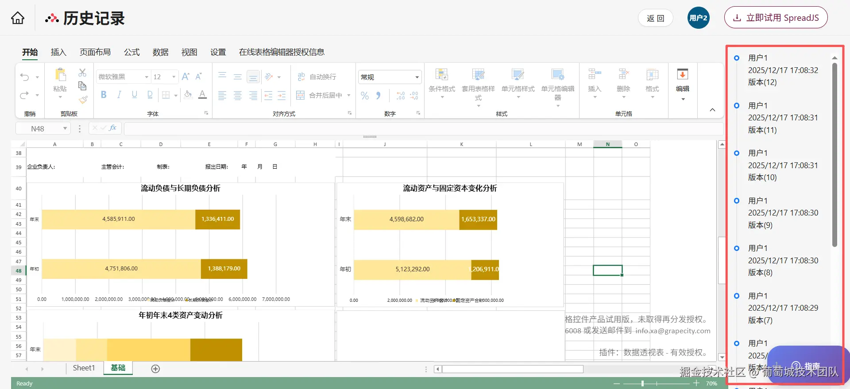
Task: Open the font name dropdown 微软雅黑
Action: [x=123, y=77]
